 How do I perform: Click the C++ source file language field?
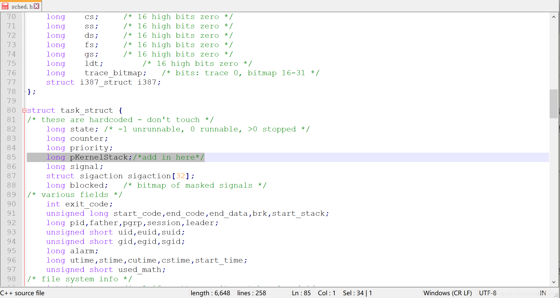(x=23, y=293)
